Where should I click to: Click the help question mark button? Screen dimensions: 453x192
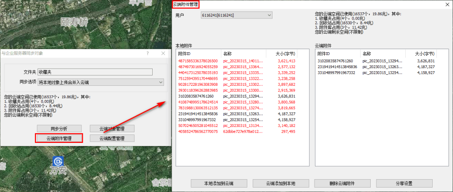[147, 53]
